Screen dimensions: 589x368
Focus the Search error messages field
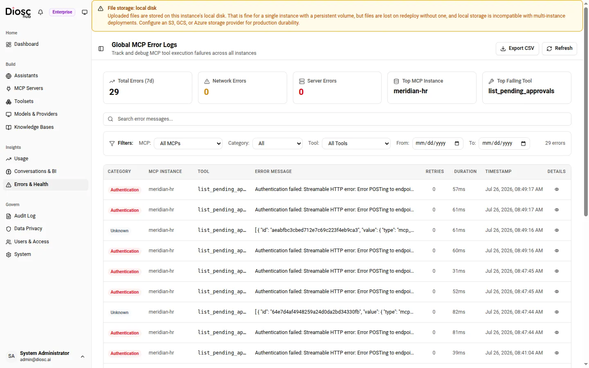coord(337,119)
